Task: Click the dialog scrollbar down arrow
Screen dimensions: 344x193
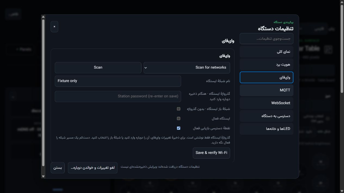Action: [43, 176]
